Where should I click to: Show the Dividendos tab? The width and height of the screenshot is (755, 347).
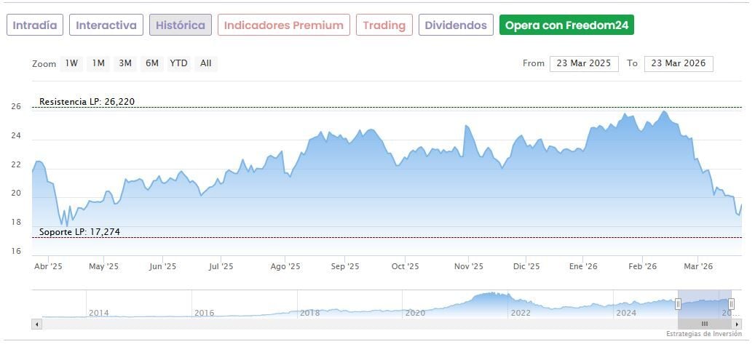pyautogui.click(x=456, y=25)
